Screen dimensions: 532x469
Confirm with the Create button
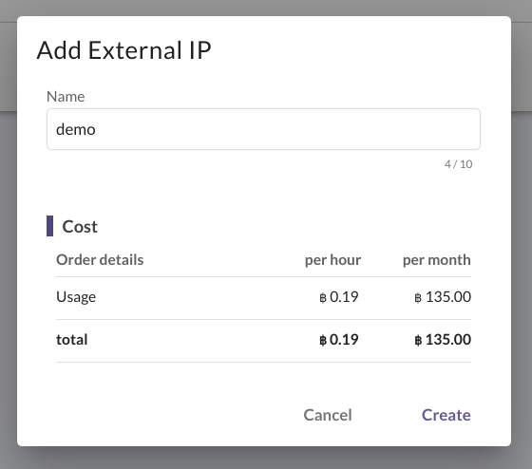tap(446, 415)
